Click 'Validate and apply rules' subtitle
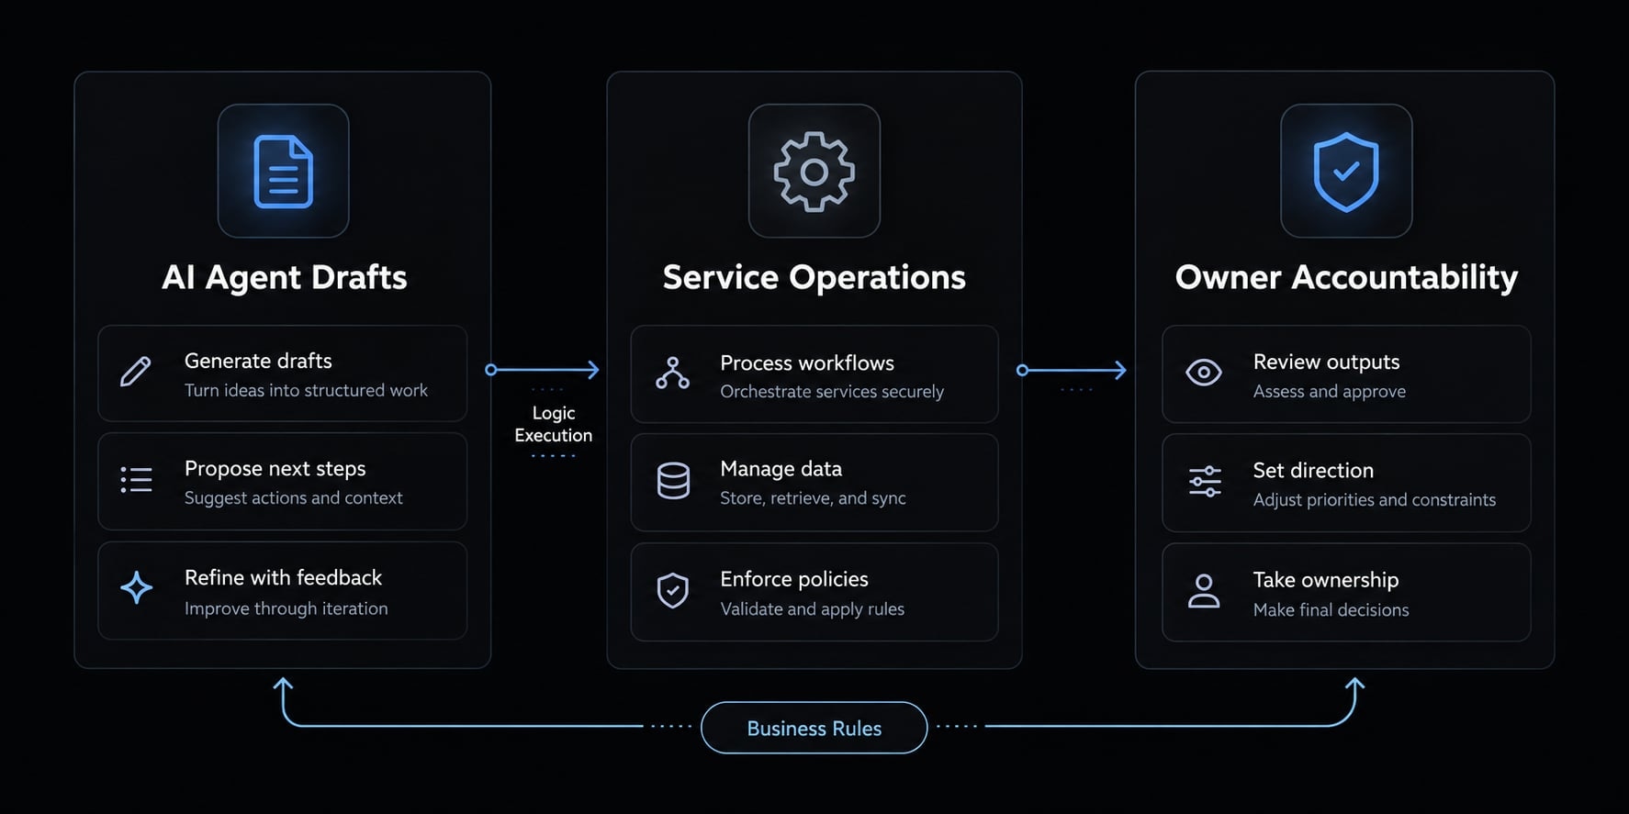The width and height of the screenshot is (1629, 814). click(x=812, y=608)
